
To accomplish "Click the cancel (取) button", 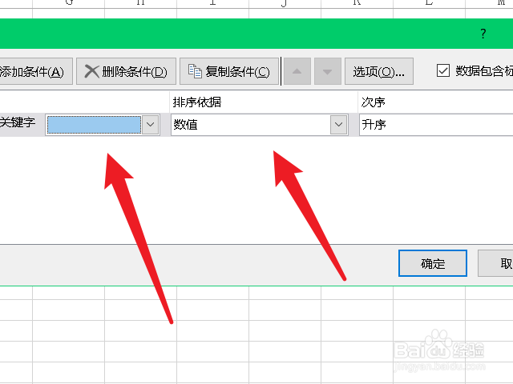I will (x=495, y=263).
